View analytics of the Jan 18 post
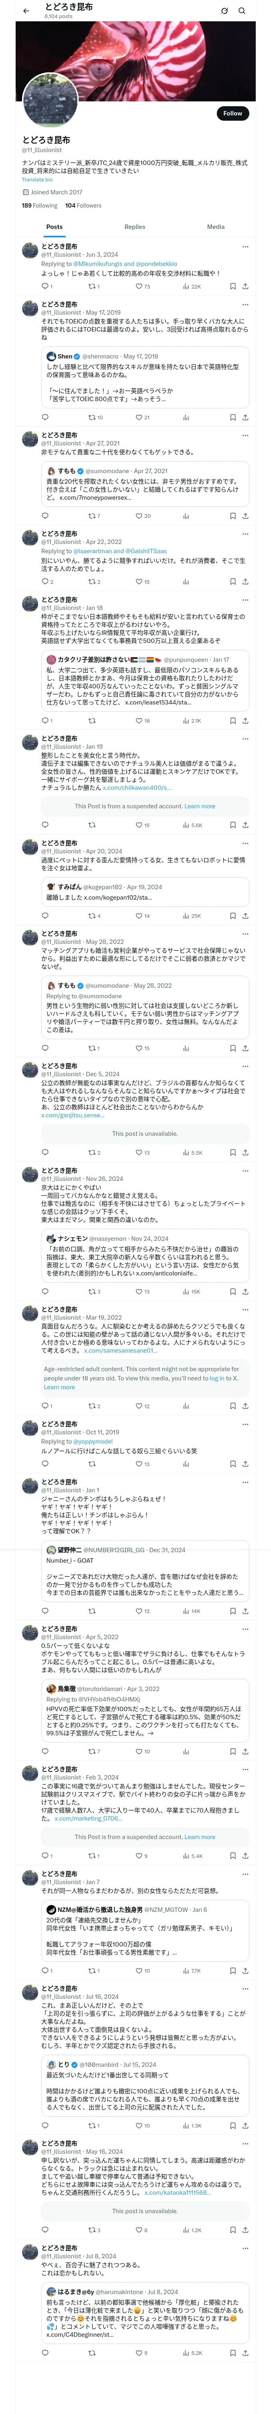Screen dimensions: 271x2414 [x=192, y=721]
